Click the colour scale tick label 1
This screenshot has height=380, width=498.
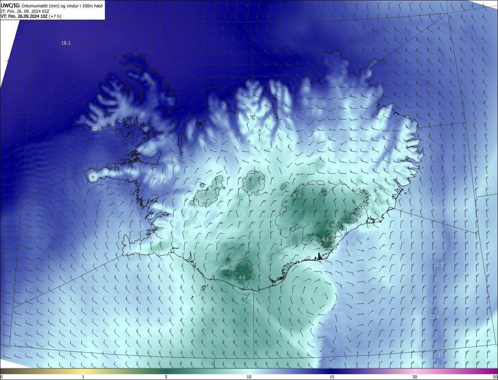point(83,377)
